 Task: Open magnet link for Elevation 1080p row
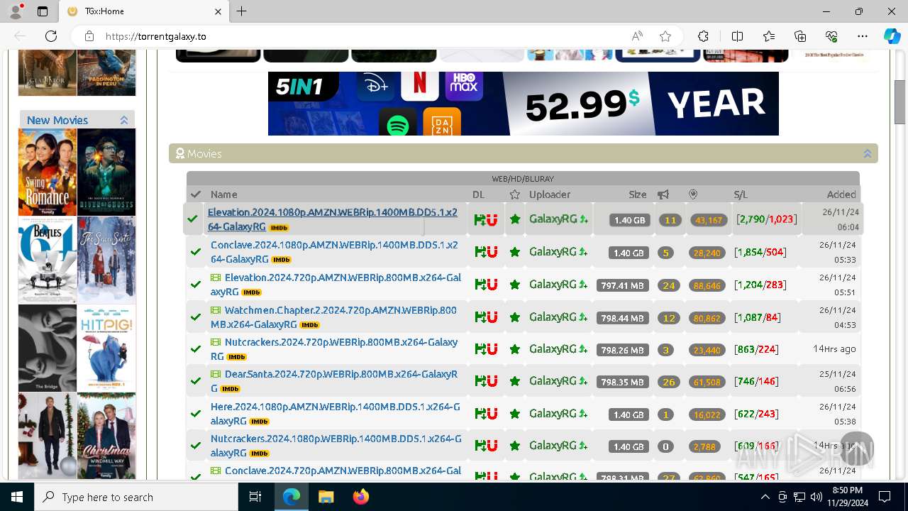point(492,219)
